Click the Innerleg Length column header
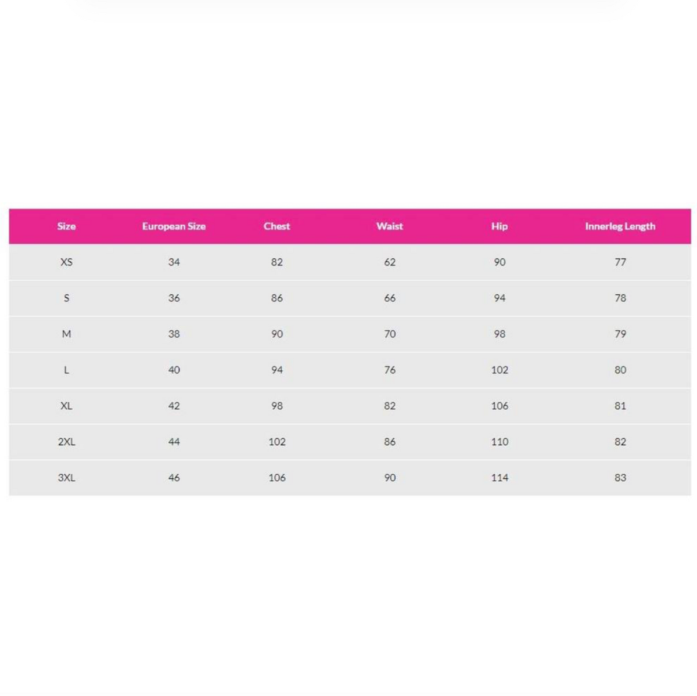697x696 pixels. (620, 226)
